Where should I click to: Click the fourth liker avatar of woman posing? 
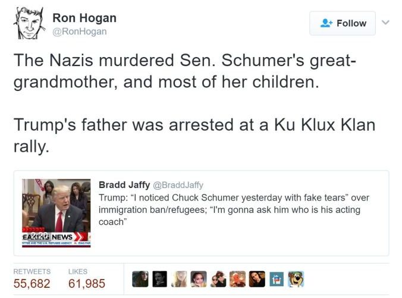(199, 279)
